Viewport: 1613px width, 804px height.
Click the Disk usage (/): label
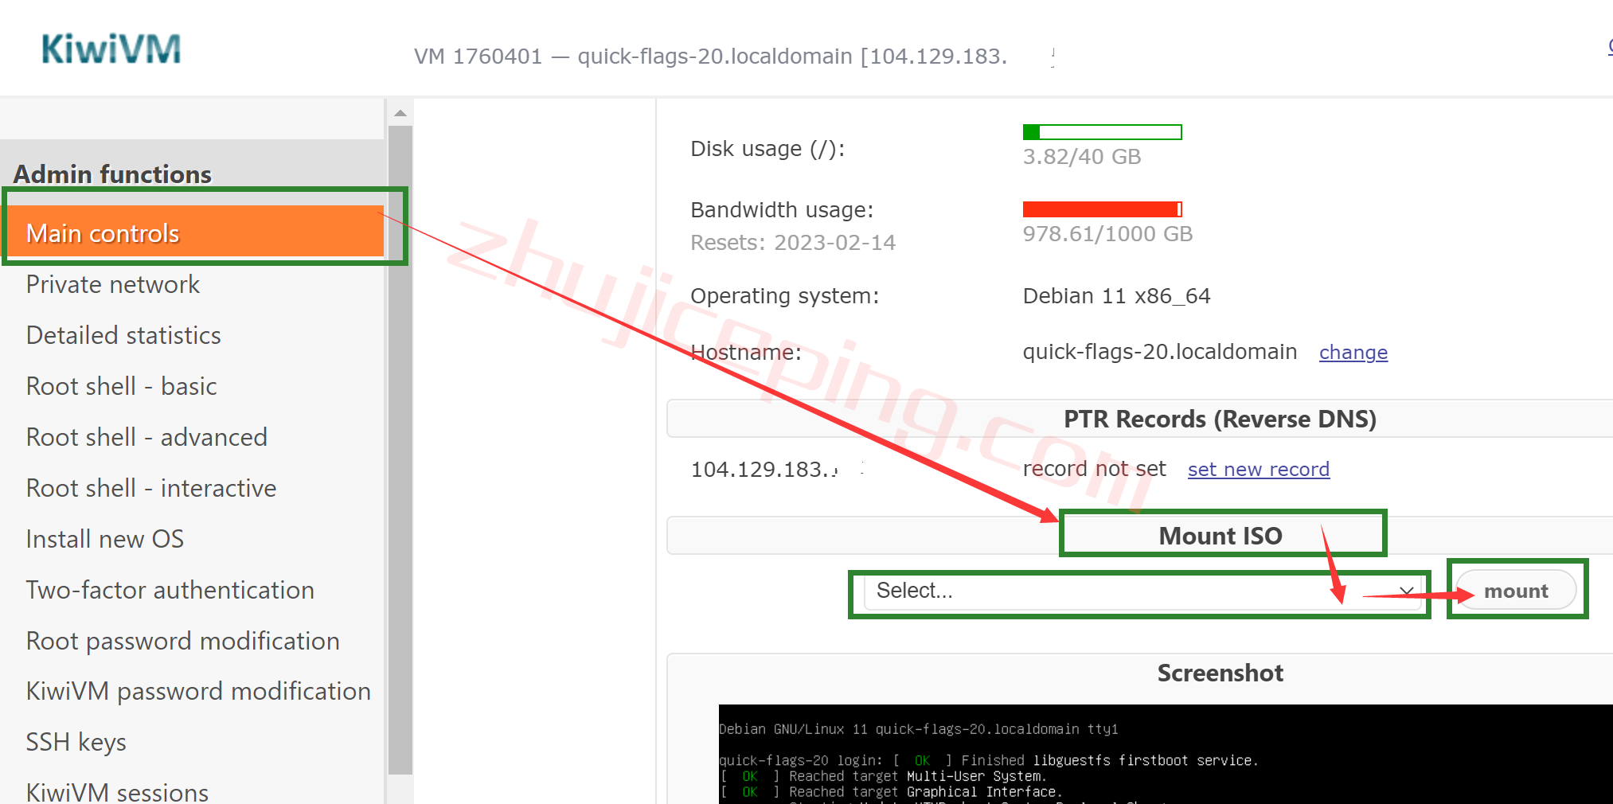click(x=767, y=149)
